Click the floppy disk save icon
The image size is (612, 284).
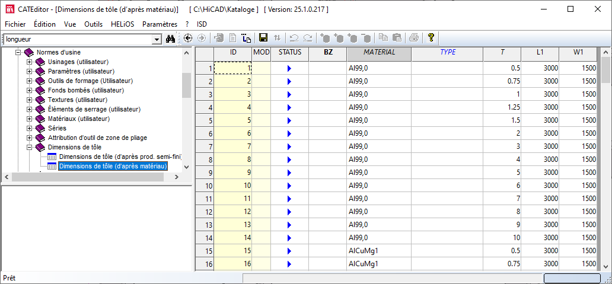click(x=263, y=38)
